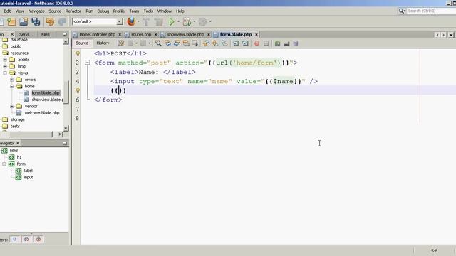The image size is (456, 256).
Task: Collapse the views folder in tree
Action: 5,73
